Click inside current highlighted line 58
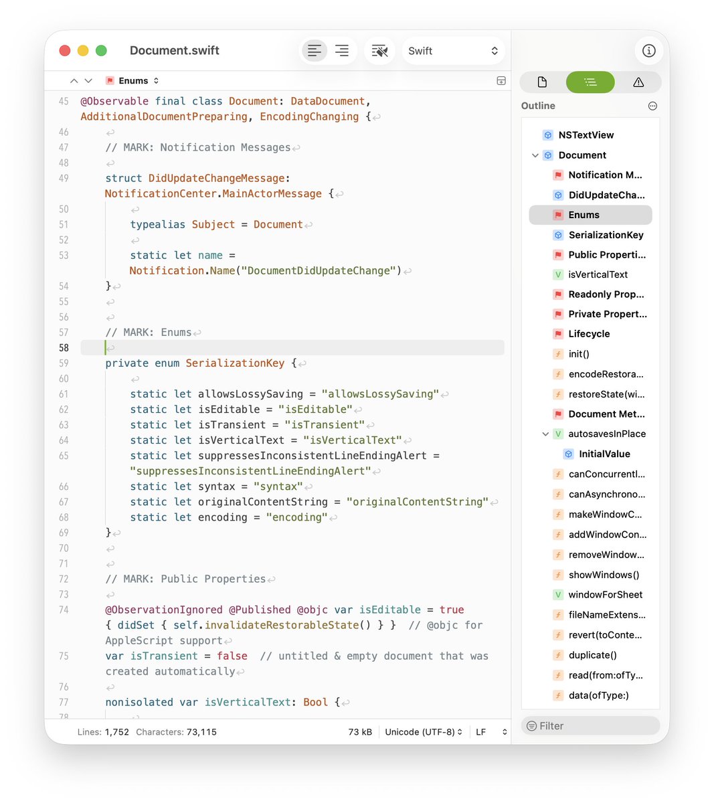 point(292,348)
